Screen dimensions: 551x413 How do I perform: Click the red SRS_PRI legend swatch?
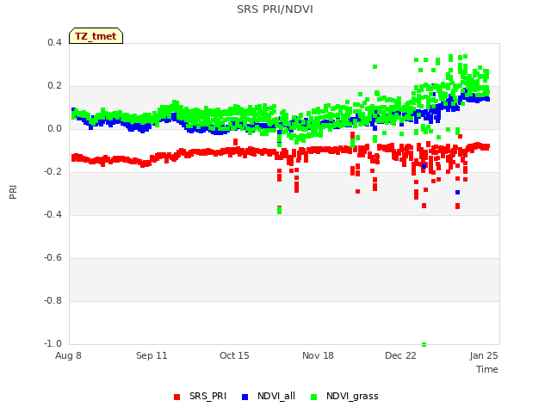(176, 397)
